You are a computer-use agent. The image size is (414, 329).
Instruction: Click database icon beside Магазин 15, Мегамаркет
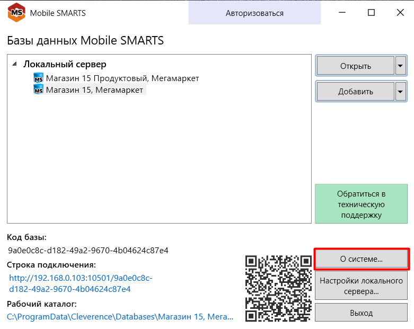coord(39,90)
